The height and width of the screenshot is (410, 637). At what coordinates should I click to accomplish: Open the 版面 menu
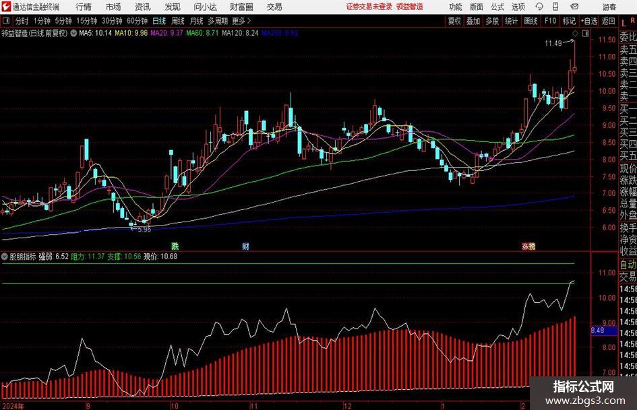coord(476,7)
